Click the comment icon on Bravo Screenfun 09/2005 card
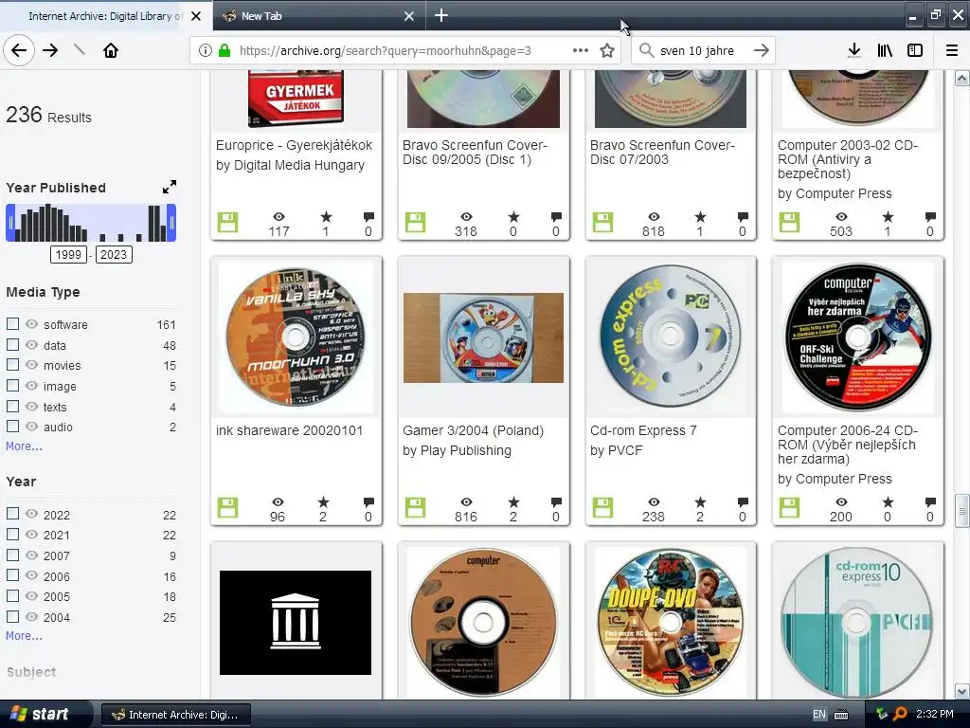Image resolution: width=970 pixels, height=728 pixels. 556,217
